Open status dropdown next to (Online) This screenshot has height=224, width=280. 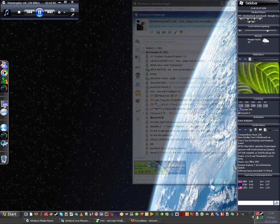point(225,21)
